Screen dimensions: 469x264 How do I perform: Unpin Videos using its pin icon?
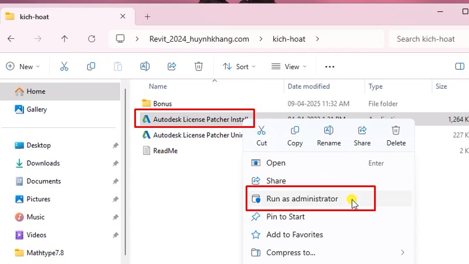tap(115, 235)
